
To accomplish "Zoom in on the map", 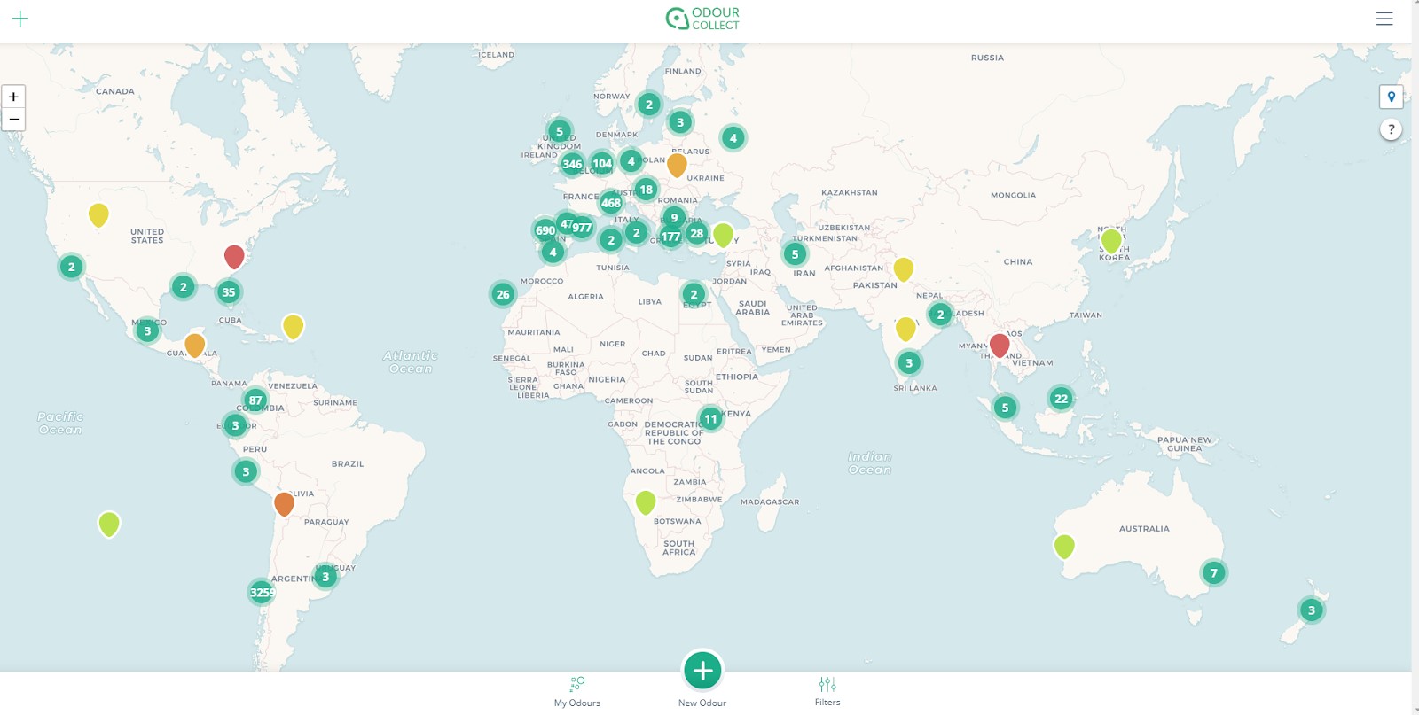I will [13, 97].
